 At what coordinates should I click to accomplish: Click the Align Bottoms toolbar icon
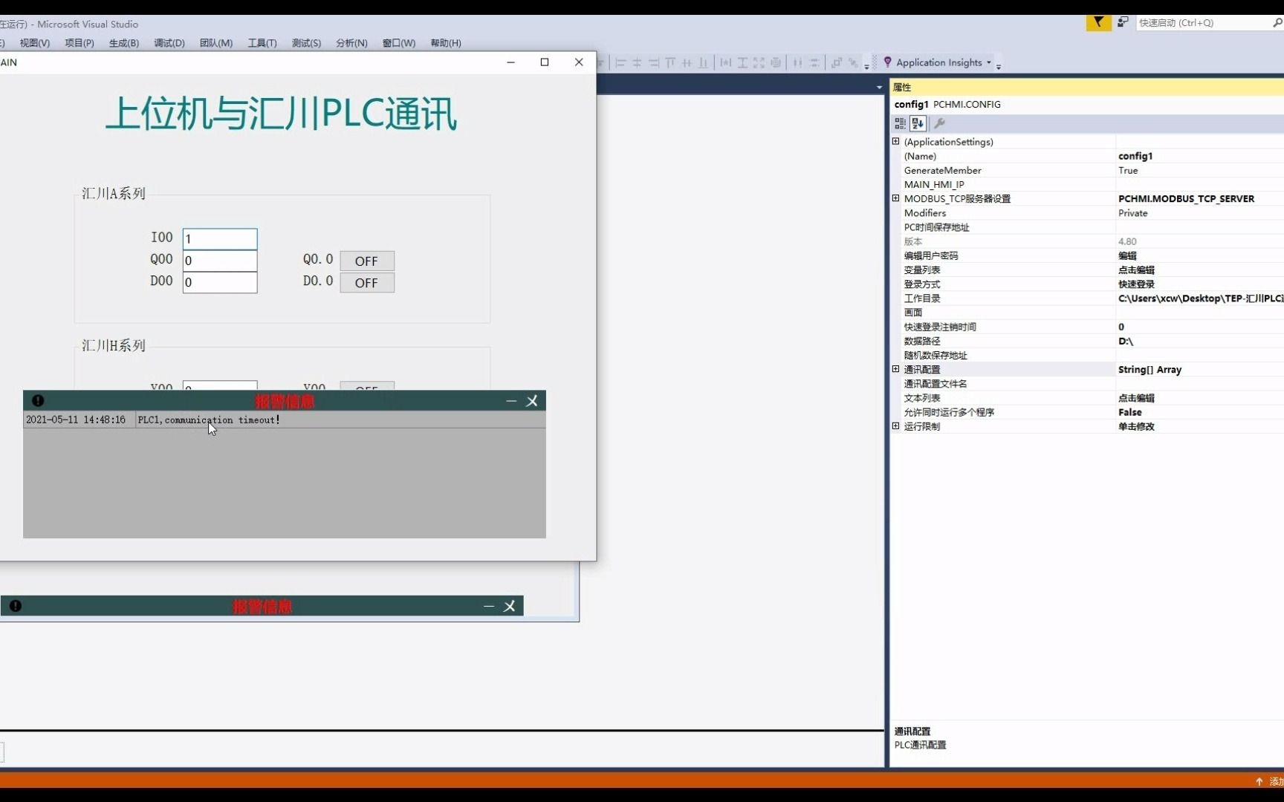tap(703, 63)
